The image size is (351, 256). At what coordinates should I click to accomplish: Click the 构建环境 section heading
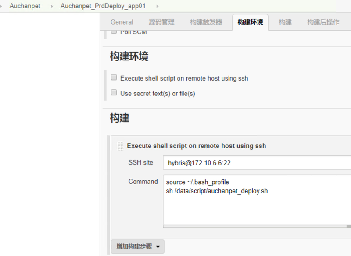click(x=129, y=56)
